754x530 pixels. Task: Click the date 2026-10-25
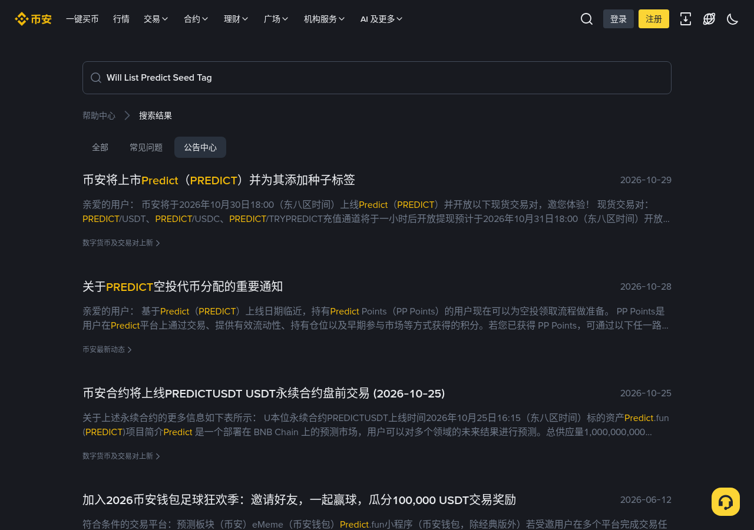coord(646,393)
